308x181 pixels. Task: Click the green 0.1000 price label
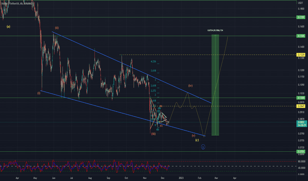(x=301, y=98)
